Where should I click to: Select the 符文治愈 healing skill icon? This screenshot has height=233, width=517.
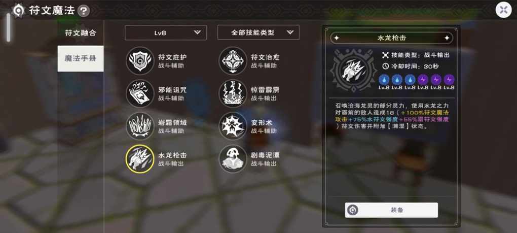tap(233, 61)
